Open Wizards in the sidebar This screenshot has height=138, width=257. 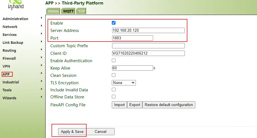[x=10, y=98]
